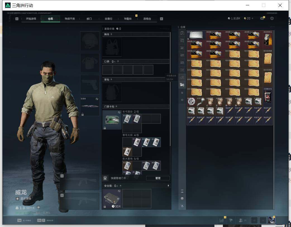The height and width of the screenshot is (227, 291).
Task: Toggle the pin icon on 安全箱 header
Action: (x=168, y=186)
